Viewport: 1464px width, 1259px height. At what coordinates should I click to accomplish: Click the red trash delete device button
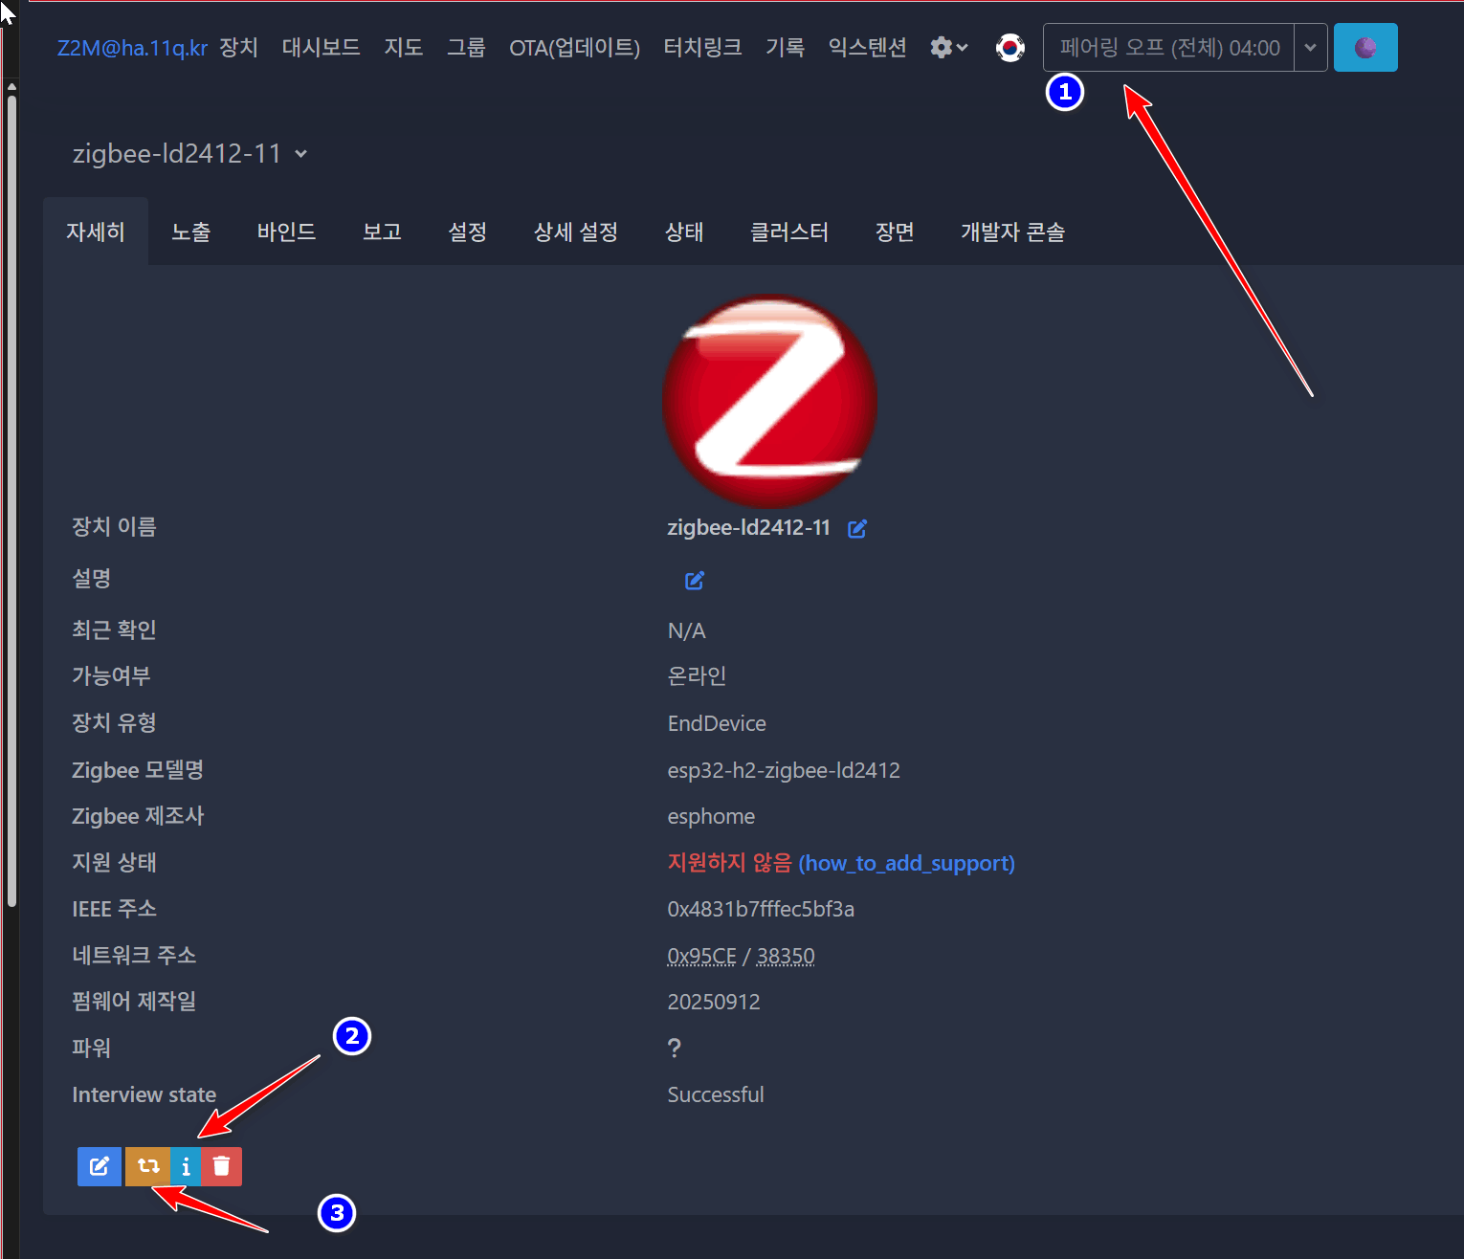[x=221, y=1166]
